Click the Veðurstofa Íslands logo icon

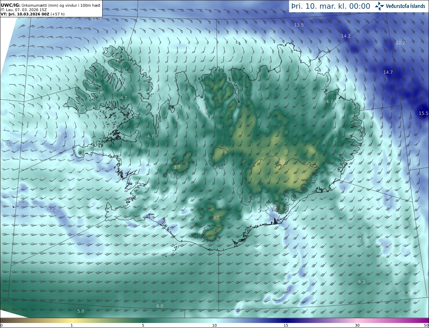pyautogui.click(x=379, y=6)
